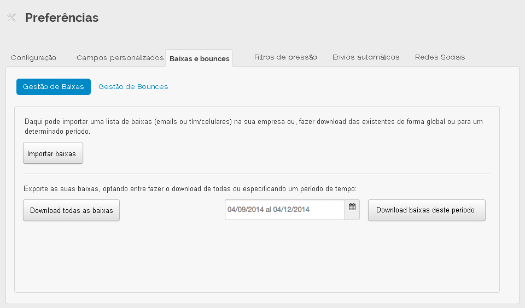Go to the Filtros de pressão tab
This screenshot has height=308, width=525.
tap(285, 57)
